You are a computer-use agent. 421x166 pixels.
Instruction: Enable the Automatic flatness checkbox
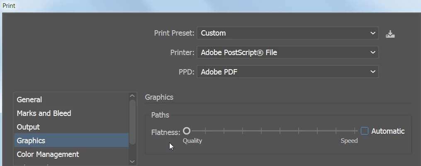pyautogui.click(x=365, y=131)
